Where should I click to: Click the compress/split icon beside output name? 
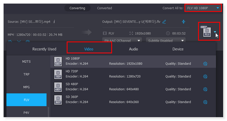pos(183,22)
